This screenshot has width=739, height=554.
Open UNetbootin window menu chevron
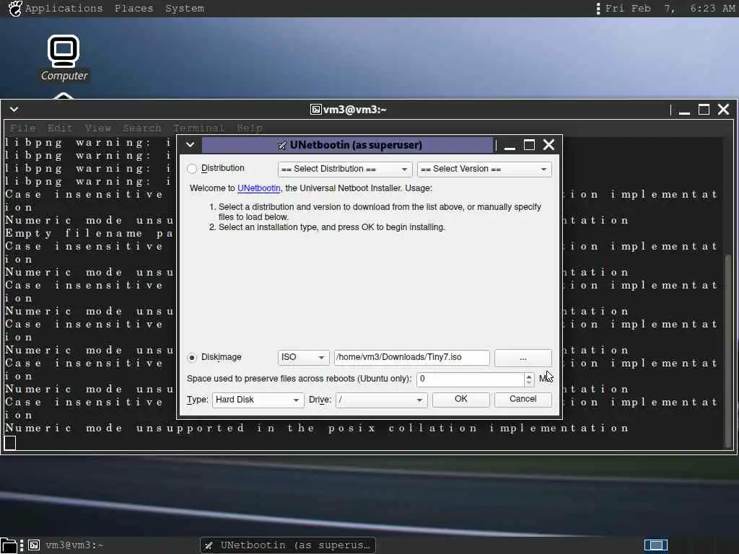tap(191, 144)
